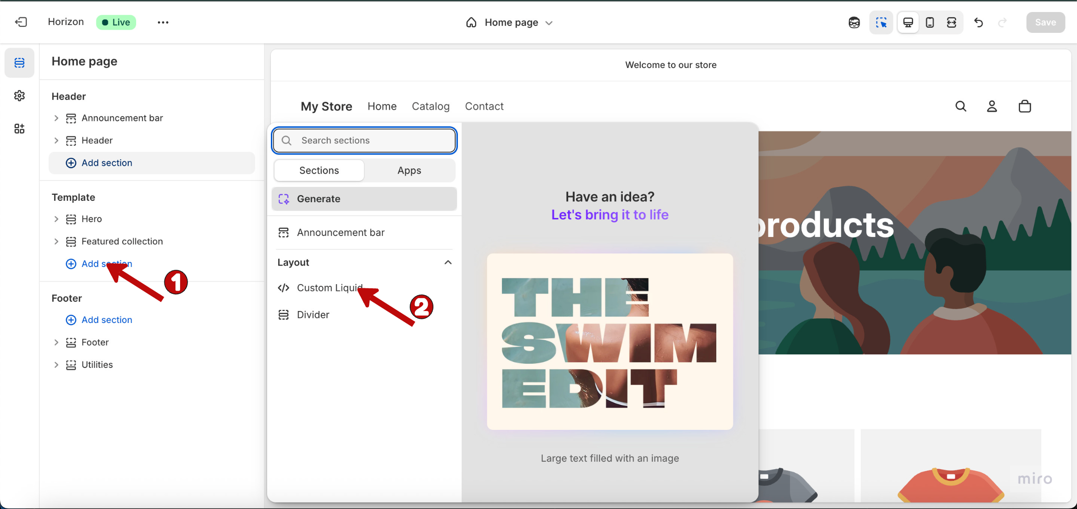Expand the Hero section

[56, 218]
